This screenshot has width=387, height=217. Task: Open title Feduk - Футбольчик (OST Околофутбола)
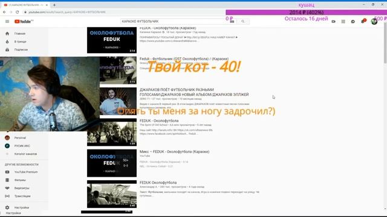pyautogui.click(x=184, y=59)
